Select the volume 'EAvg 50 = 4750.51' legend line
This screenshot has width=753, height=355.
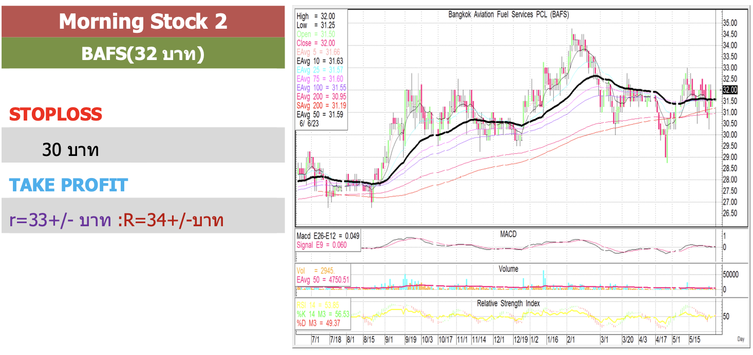tap(323, 280)
